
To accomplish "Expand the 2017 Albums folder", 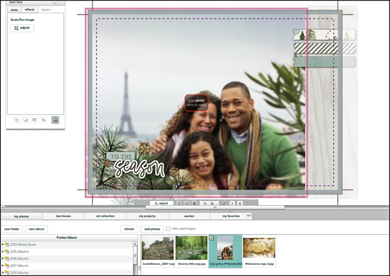I will 3,266.
